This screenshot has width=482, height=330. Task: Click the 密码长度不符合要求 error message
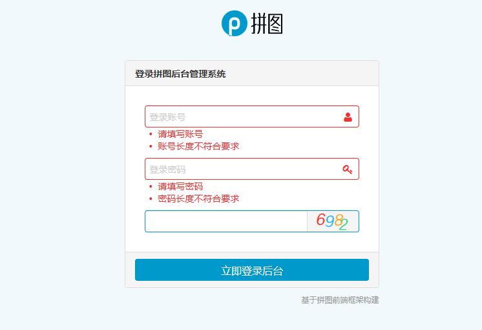(x=198, y=199)
